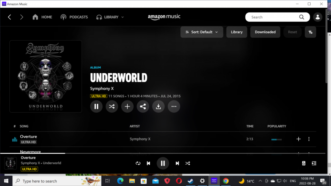
Task: Click the Underworld album cover art
Action: point(46,76)
